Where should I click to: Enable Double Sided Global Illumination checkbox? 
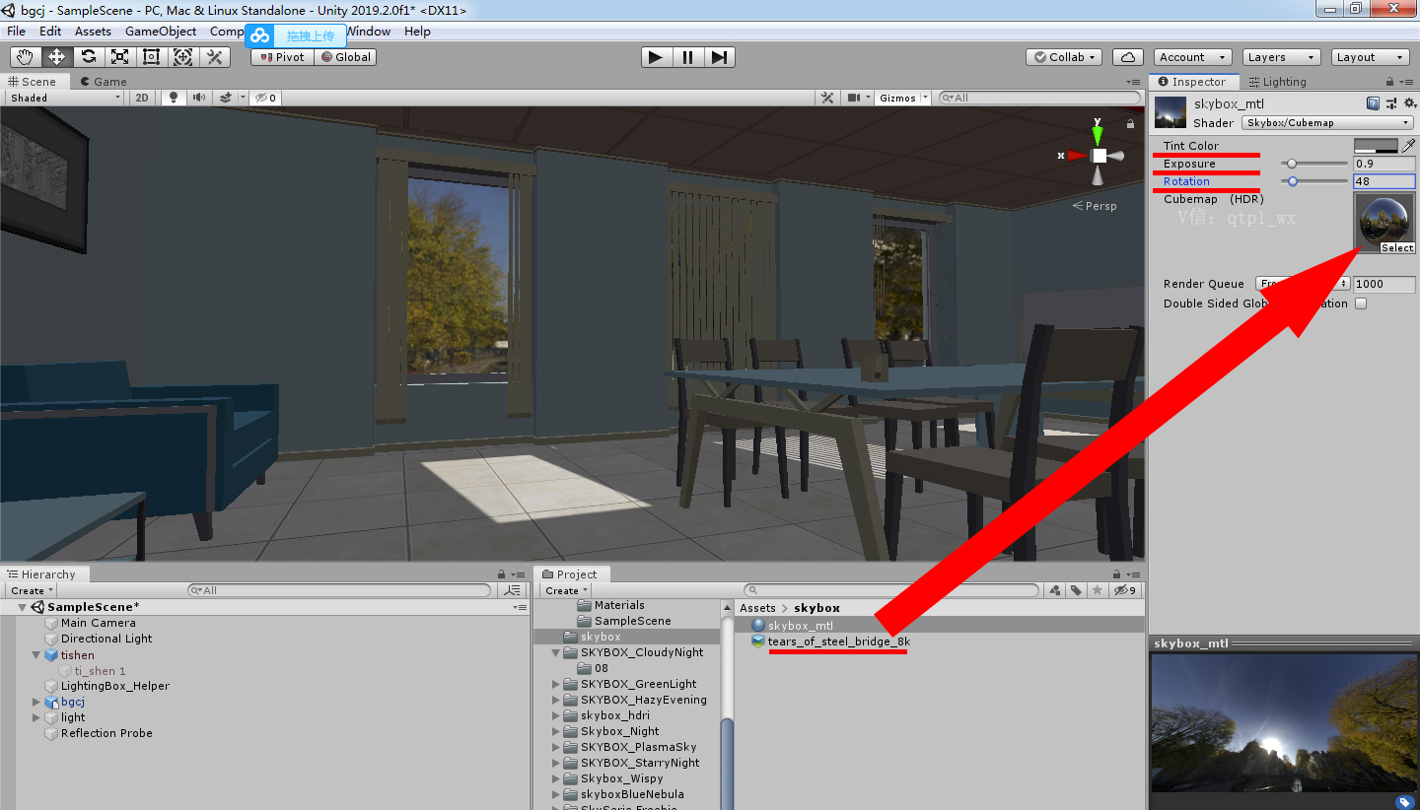click(1361, 304)
